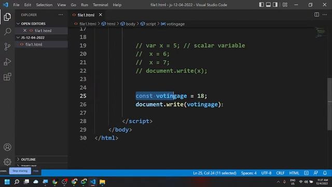Open the Accounts menu icon
This screenshot has height=187, width=332.
[x=7, y=147]
